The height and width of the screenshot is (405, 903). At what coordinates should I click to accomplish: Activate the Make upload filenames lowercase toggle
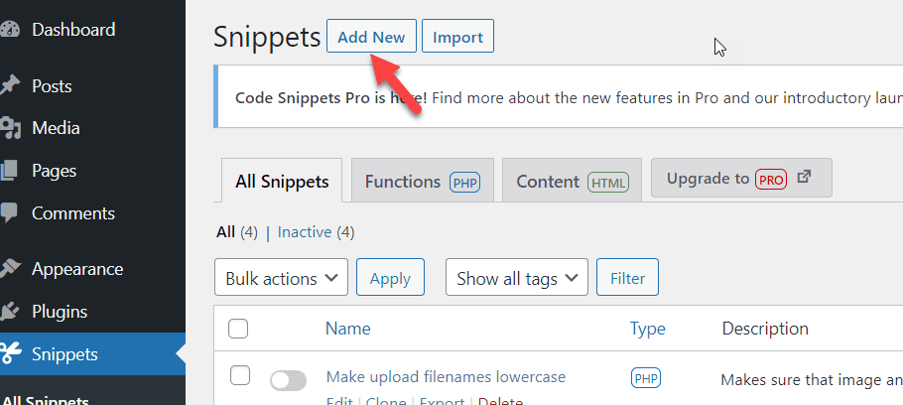point(288,381)
